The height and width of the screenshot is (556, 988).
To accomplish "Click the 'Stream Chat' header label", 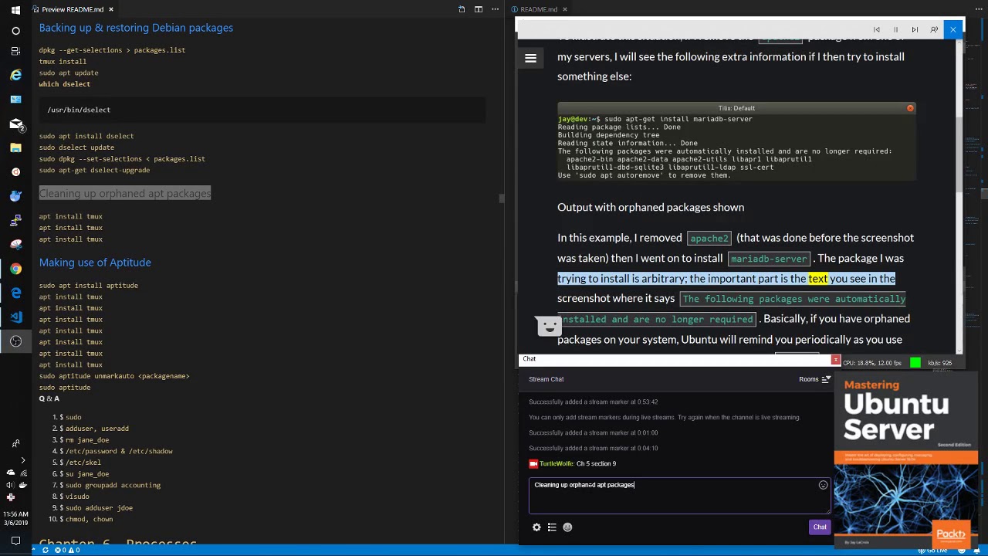I will pos(546,379).
